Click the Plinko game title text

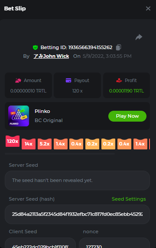(42, 111)
